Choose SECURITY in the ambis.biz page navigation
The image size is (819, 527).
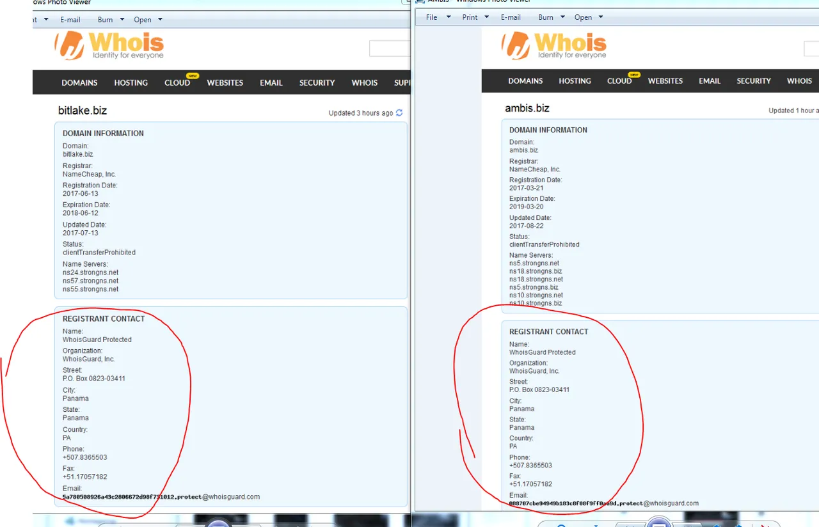pyautogui.click(x=754, y=81)
